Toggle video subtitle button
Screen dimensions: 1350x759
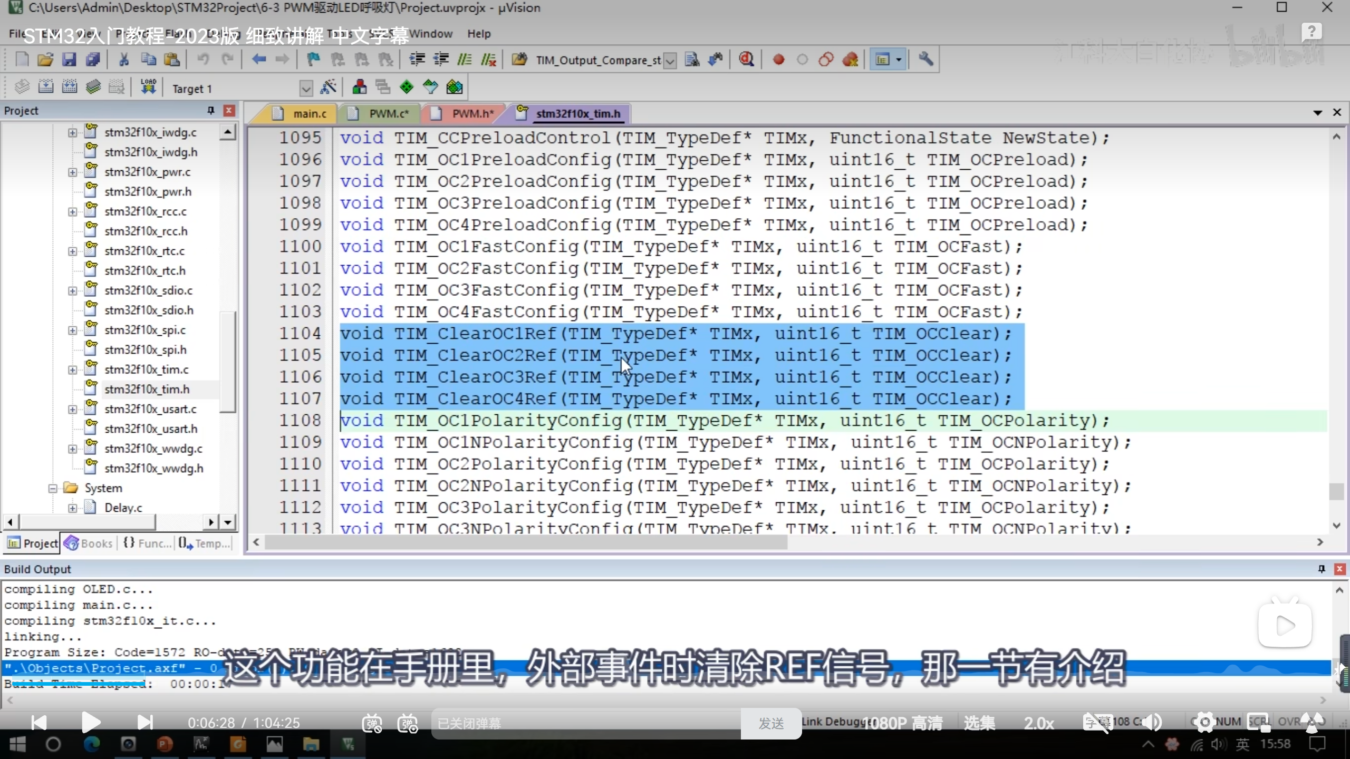[x=1097, y=723]
